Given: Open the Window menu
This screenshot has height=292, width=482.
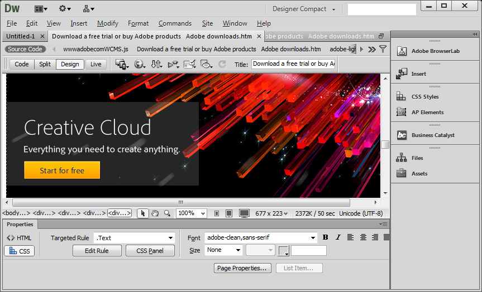Looking at the screenshot, I should (235, 23).
